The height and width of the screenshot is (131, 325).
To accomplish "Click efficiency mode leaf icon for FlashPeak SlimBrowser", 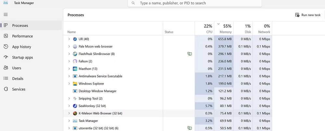I will 189,54.
